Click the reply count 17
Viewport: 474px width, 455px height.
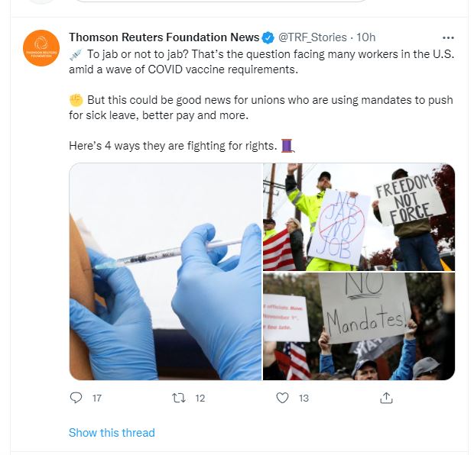tap(97, 399)
